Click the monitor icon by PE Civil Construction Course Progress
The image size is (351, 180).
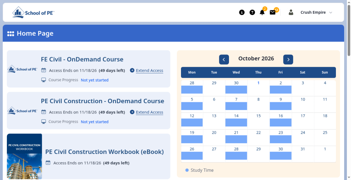[x=44, y=122]
